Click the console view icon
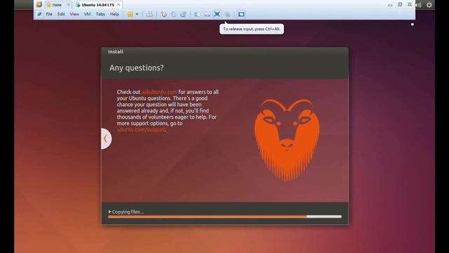This screenshot has height=253, width=449. [241, 14]
